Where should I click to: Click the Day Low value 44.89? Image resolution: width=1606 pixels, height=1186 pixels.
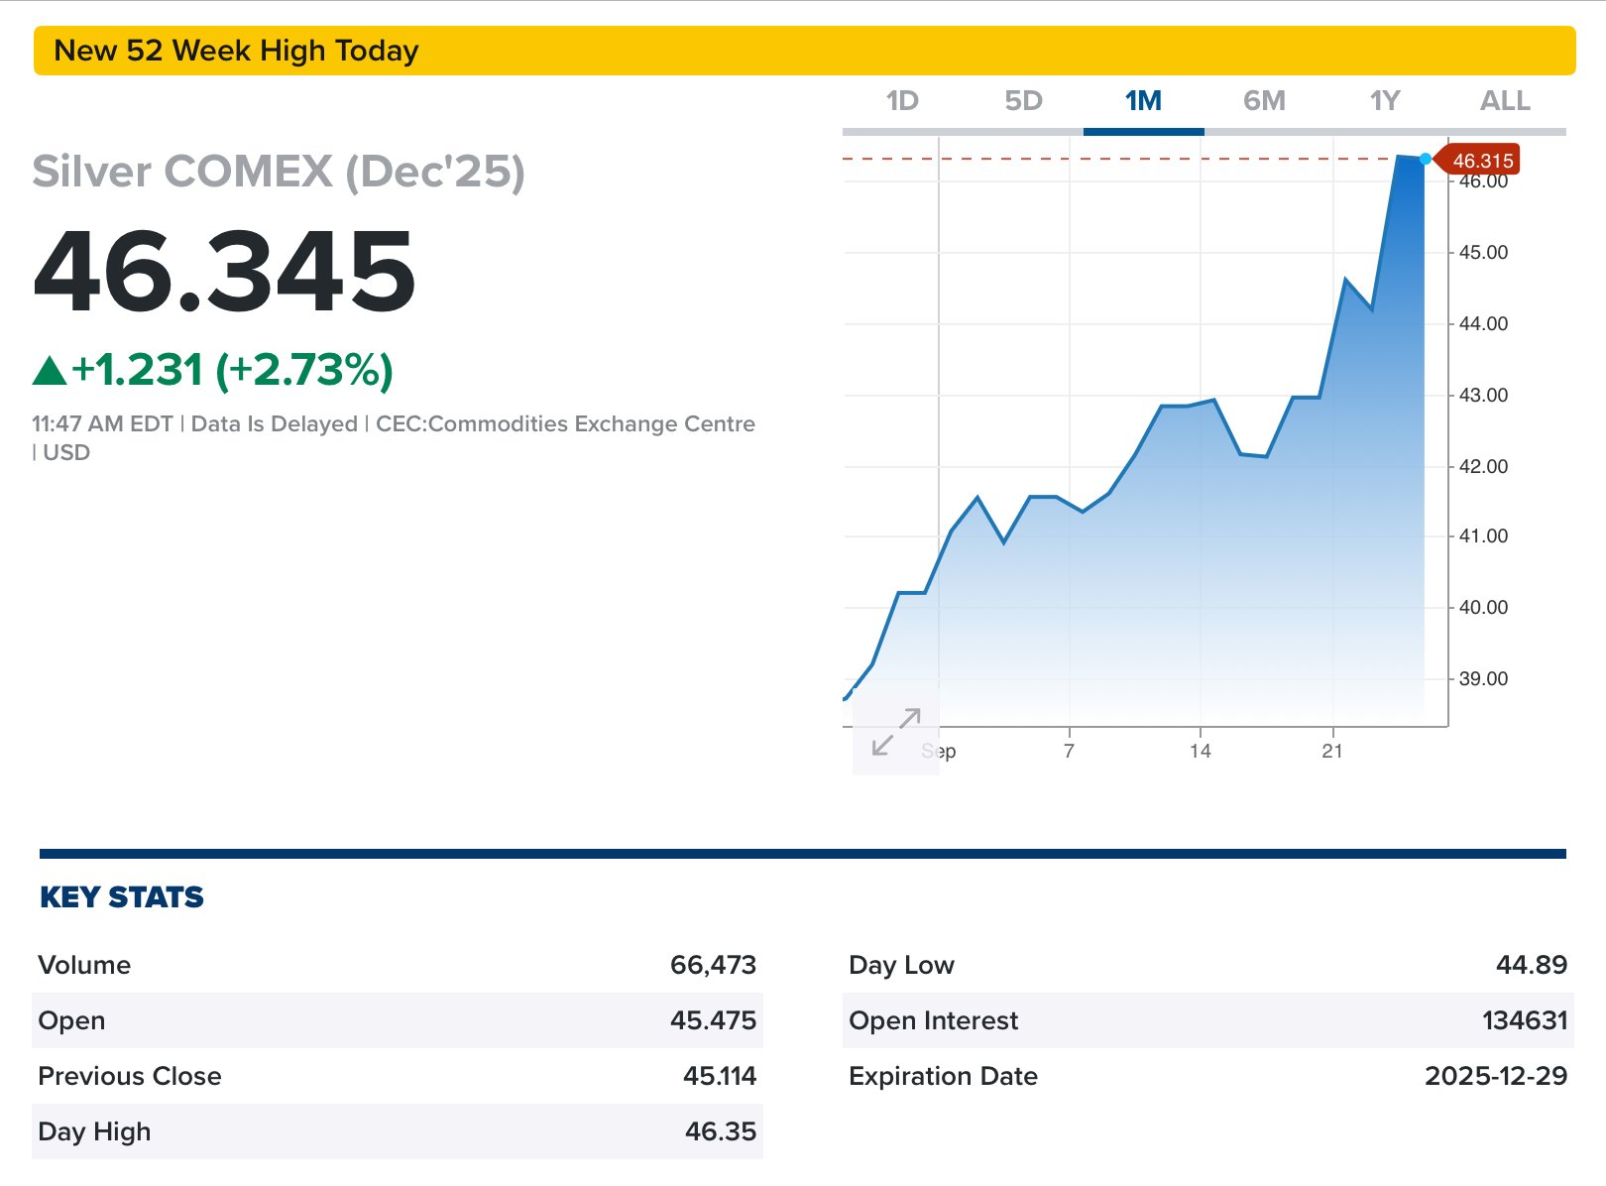pos(1532,965)
